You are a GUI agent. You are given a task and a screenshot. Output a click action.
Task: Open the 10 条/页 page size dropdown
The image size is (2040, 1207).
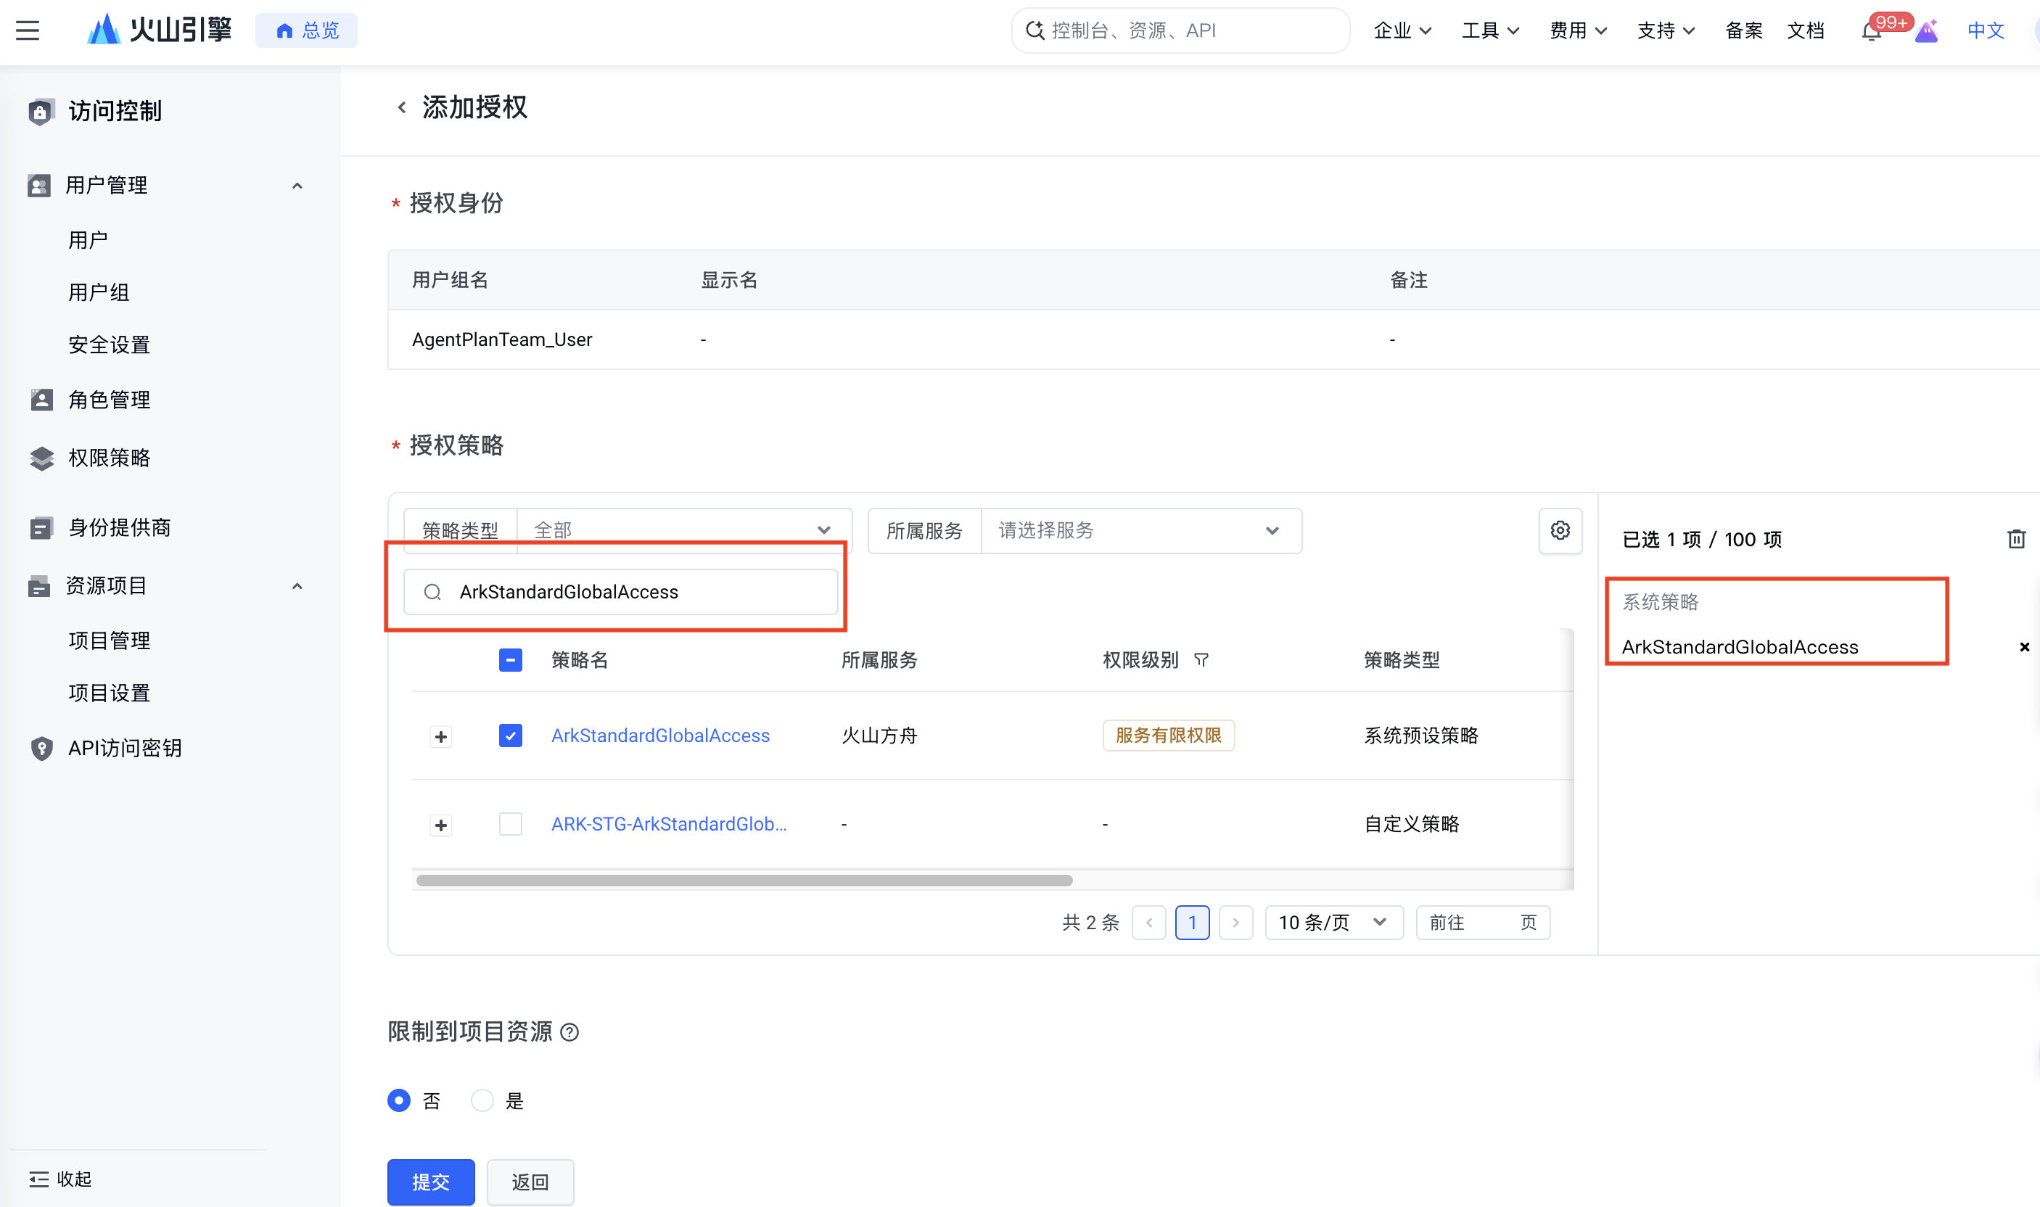point(1334,923)
